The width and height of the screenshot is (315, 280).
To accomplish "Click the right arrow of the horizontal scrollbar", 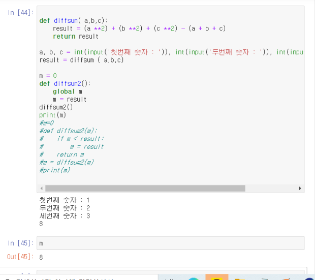I will [300, 189].
